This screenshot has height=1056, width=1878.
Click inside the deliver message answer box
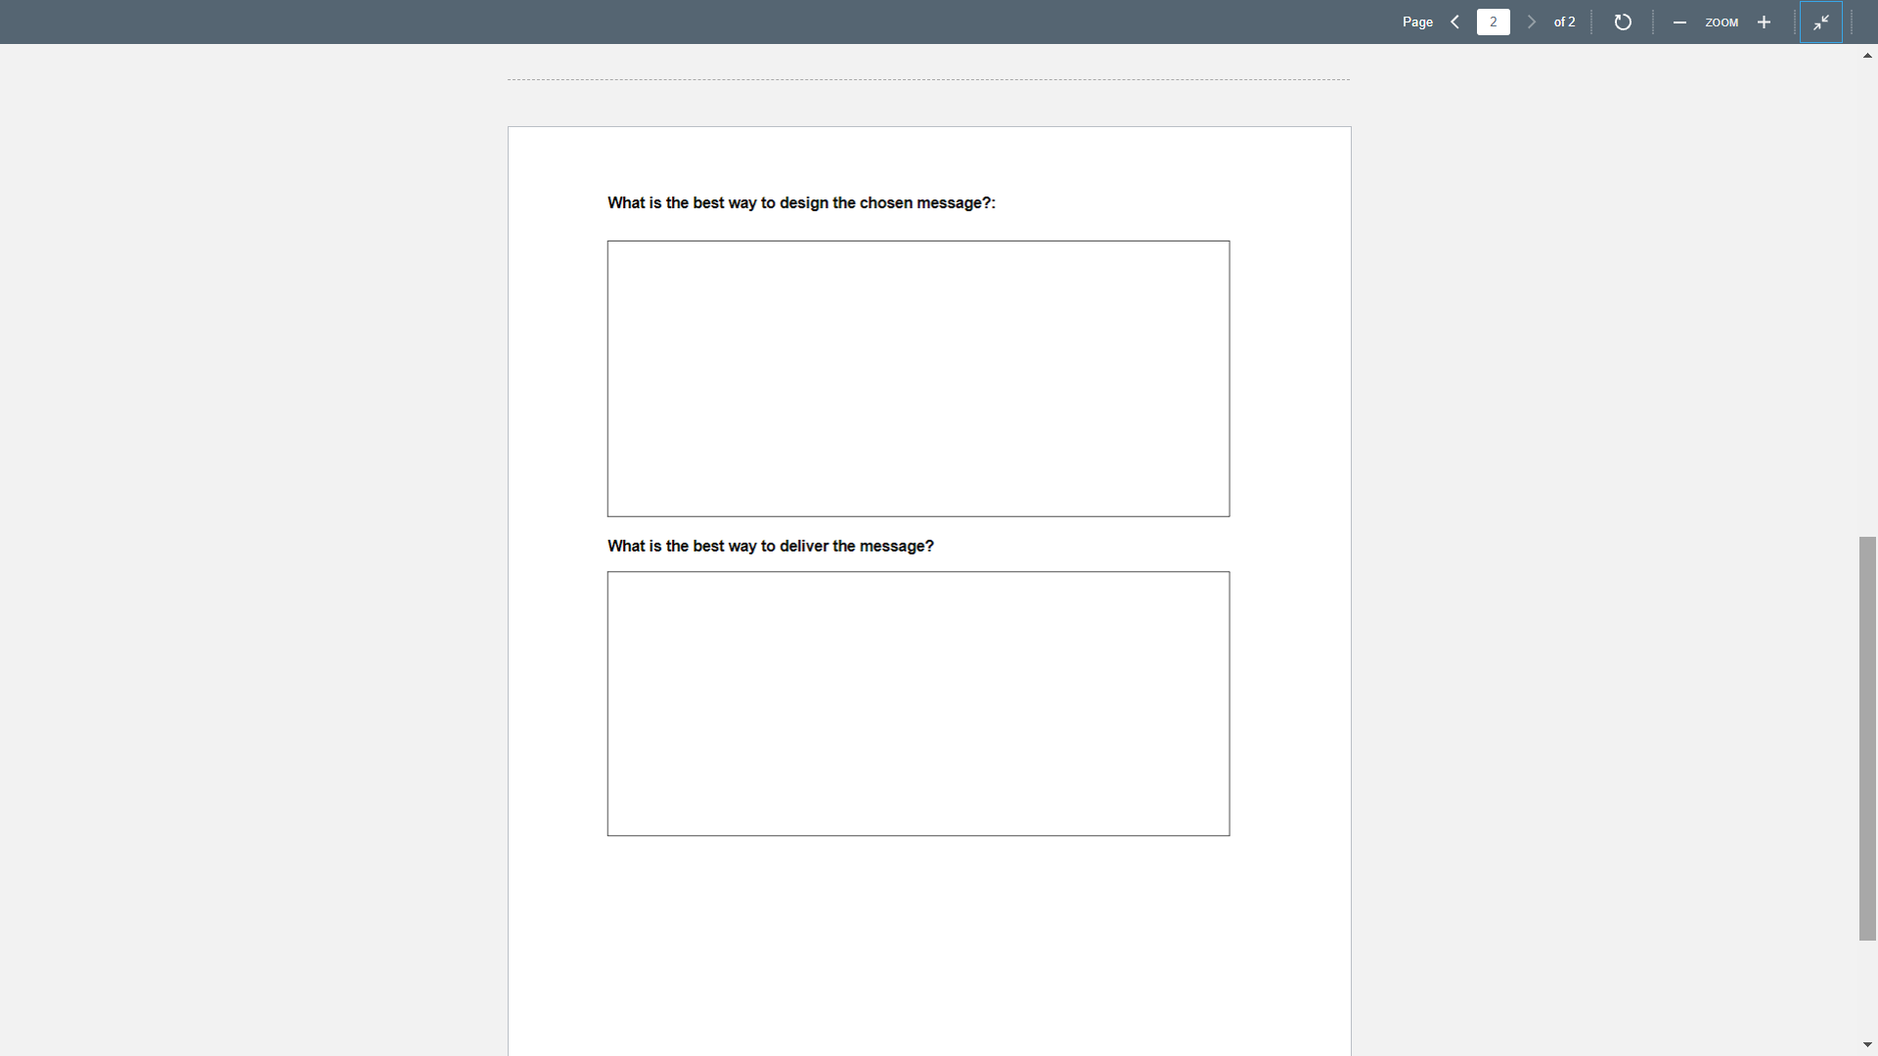[917, 703]
